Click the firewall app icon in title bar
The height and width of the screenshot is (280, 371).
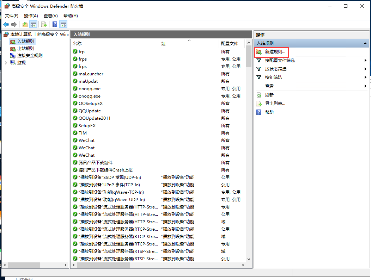tap(7, 6)
